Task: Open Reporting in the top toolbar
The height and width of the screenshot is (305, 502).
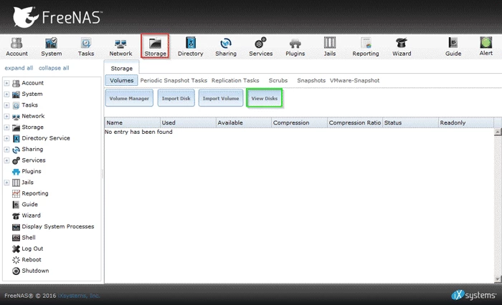Action: coord(366,47)
